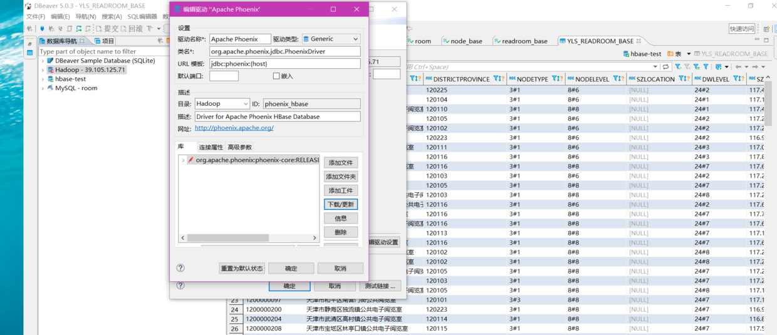Click the 删除 button
The height and width of the screenshot is (335, 777).
click(x=341, y=232)
